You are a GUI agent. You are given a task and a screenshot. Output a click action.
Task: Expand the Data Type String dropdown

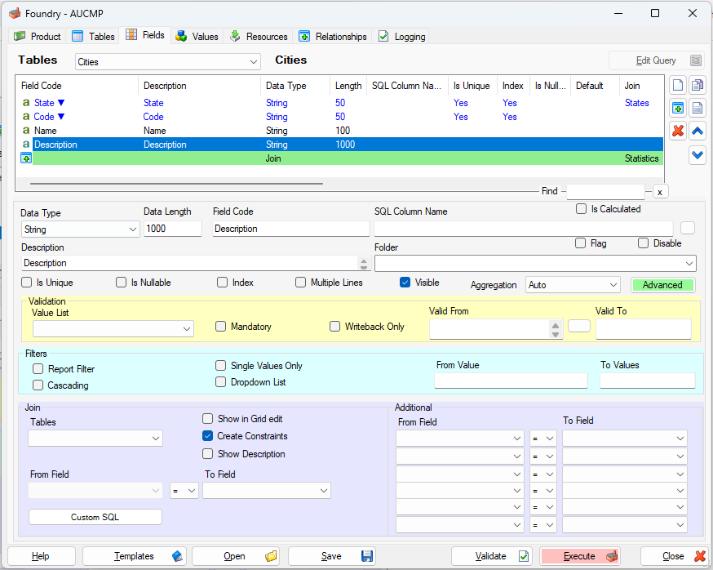(x=81, y=229)
